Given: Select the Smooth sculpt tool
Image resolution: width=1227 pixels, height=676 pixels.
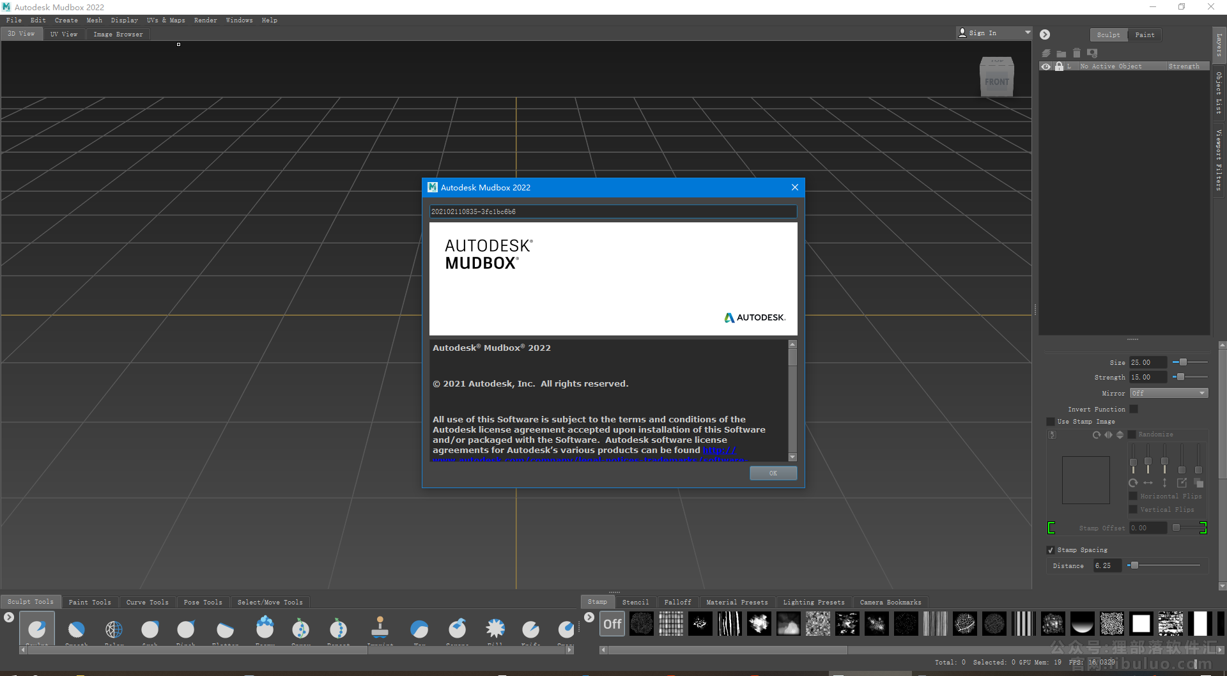Looking at the screenshot, I should click(76, 629).
